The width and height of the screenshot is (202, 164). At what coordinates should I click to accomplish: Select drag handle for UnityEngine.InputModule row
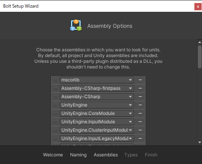[x=55, y=122]
